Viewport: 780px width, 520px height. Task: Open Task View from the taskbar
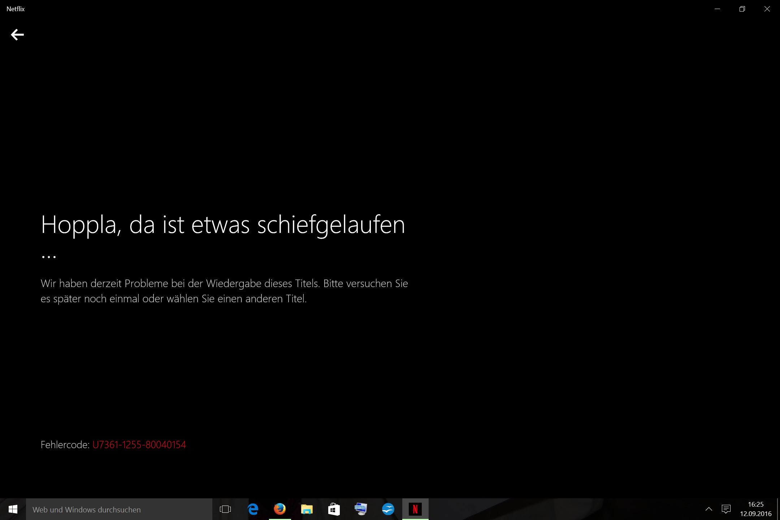pos(225,509)
